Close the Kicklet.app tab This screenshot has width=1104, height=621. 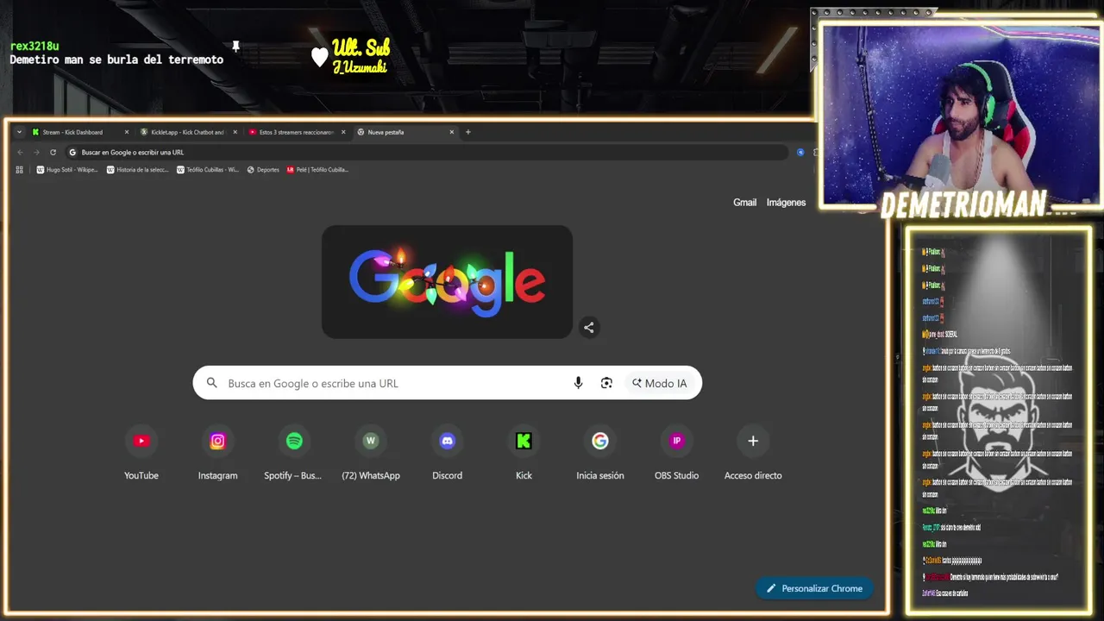pyautogui.click(x=235, y=132)
